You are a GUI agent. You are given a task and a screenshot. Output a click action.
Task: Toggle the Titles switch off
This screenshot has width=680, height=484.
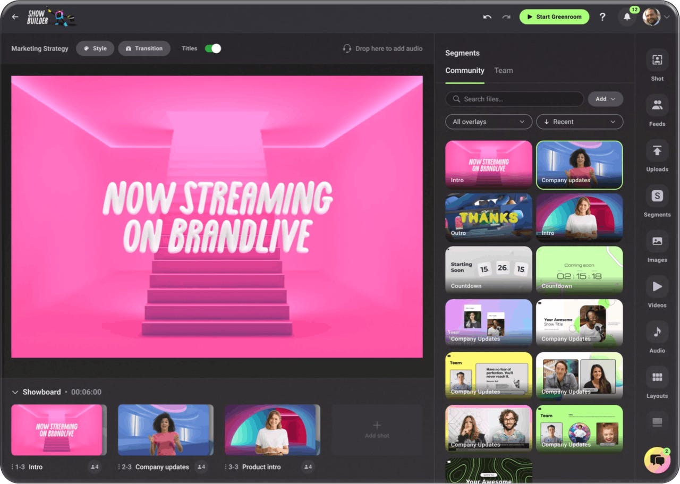tap(212, 48)
